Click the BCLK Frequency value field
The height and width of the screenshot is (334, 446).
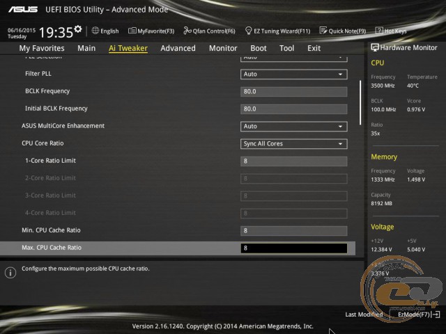click(294, 92)
